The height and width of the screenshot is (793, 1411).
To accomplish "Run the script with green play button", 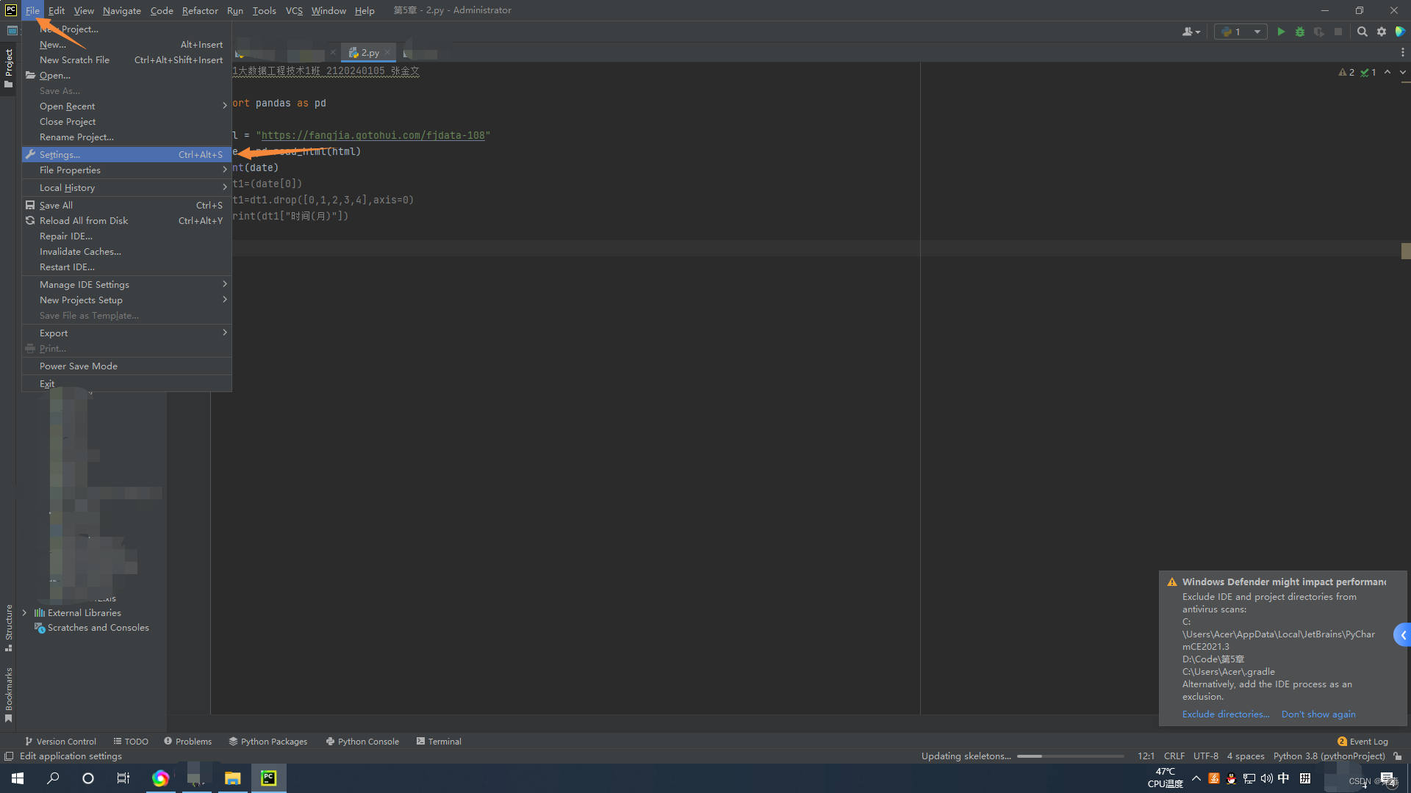I will tap(1281, 32).
